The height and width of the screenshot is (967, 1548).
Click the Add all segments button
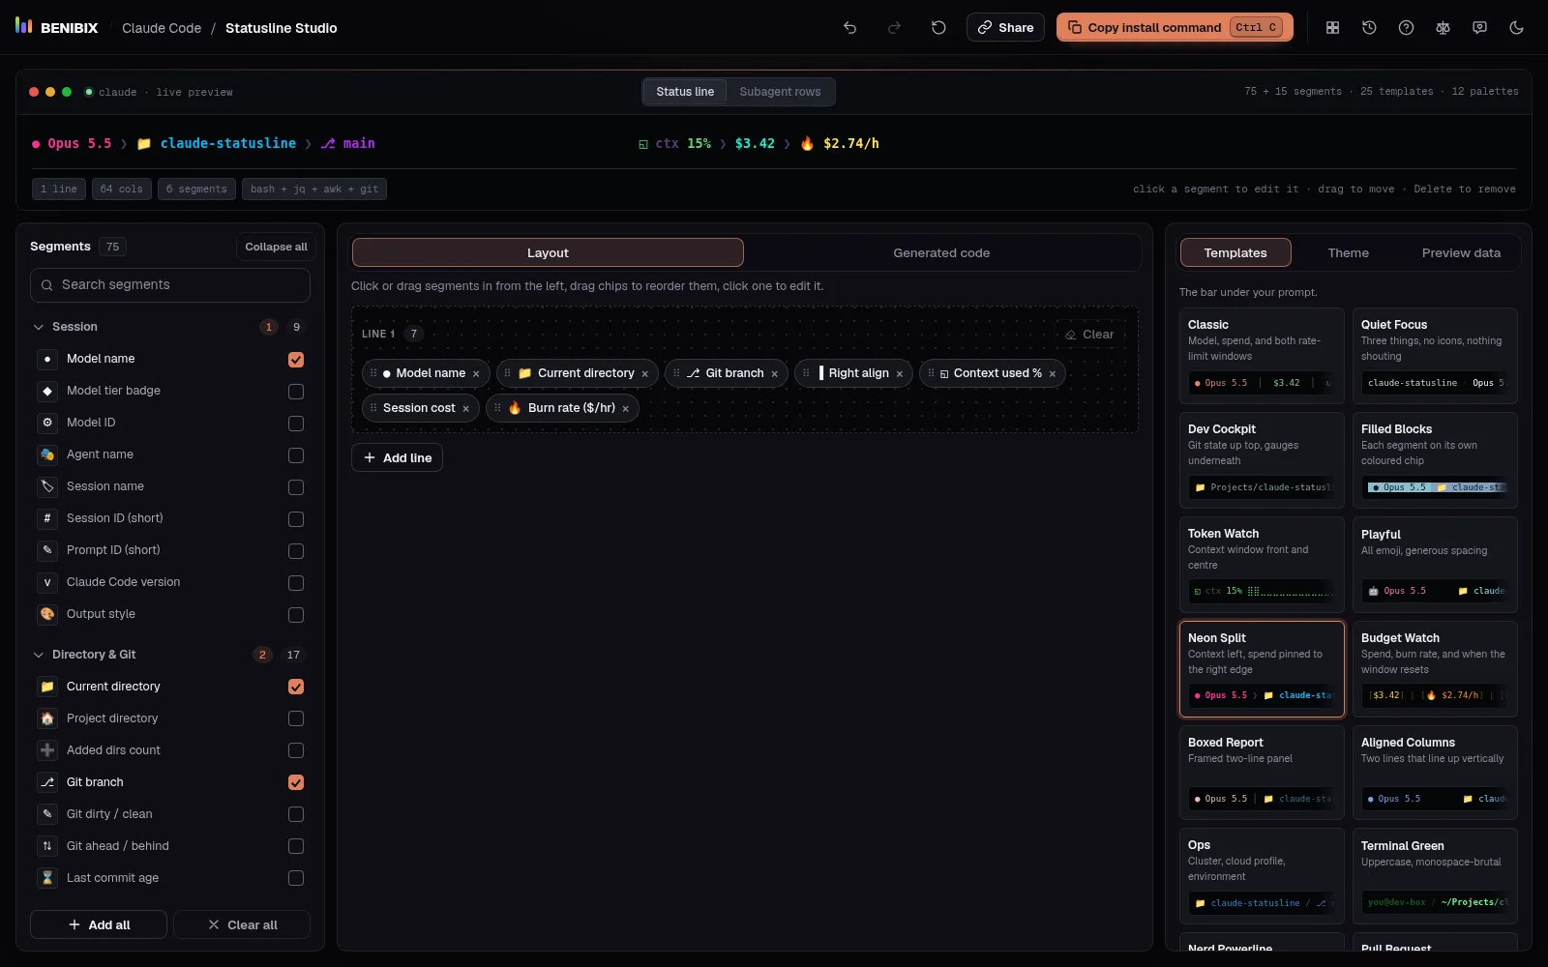tap(99, 924)
